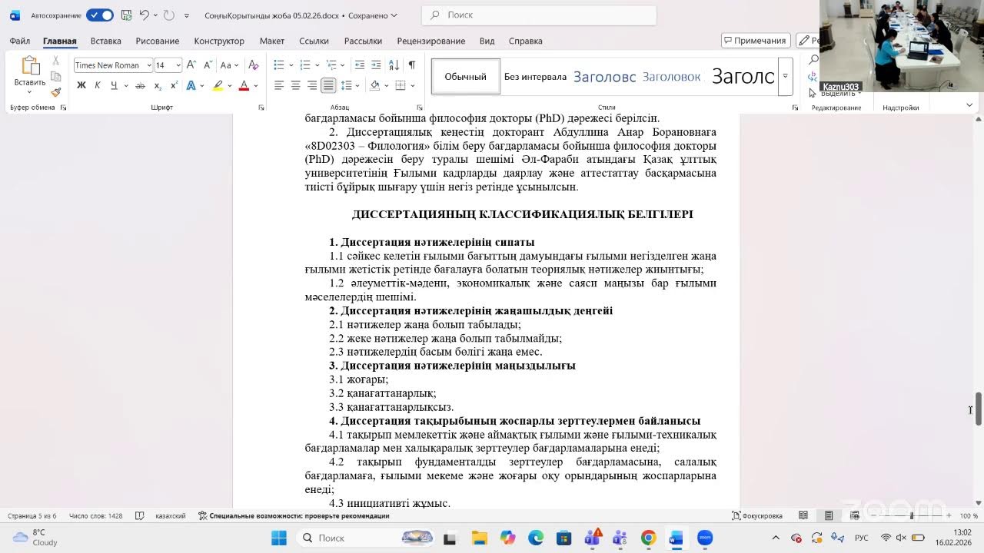Go to the Макет tab
Viewport: 984px width, 553px height.
(x=272, y=41)
